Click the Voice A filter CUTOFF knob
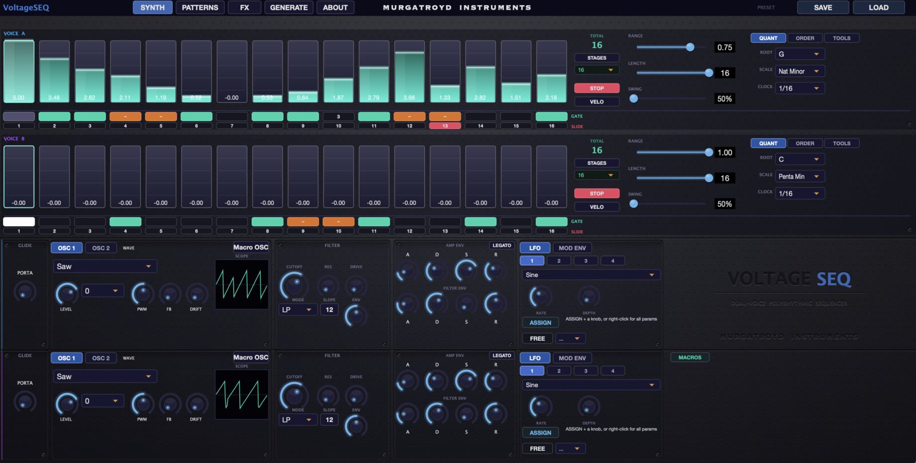The width and height of the screenshot is (916, 463). click(294, 285)
